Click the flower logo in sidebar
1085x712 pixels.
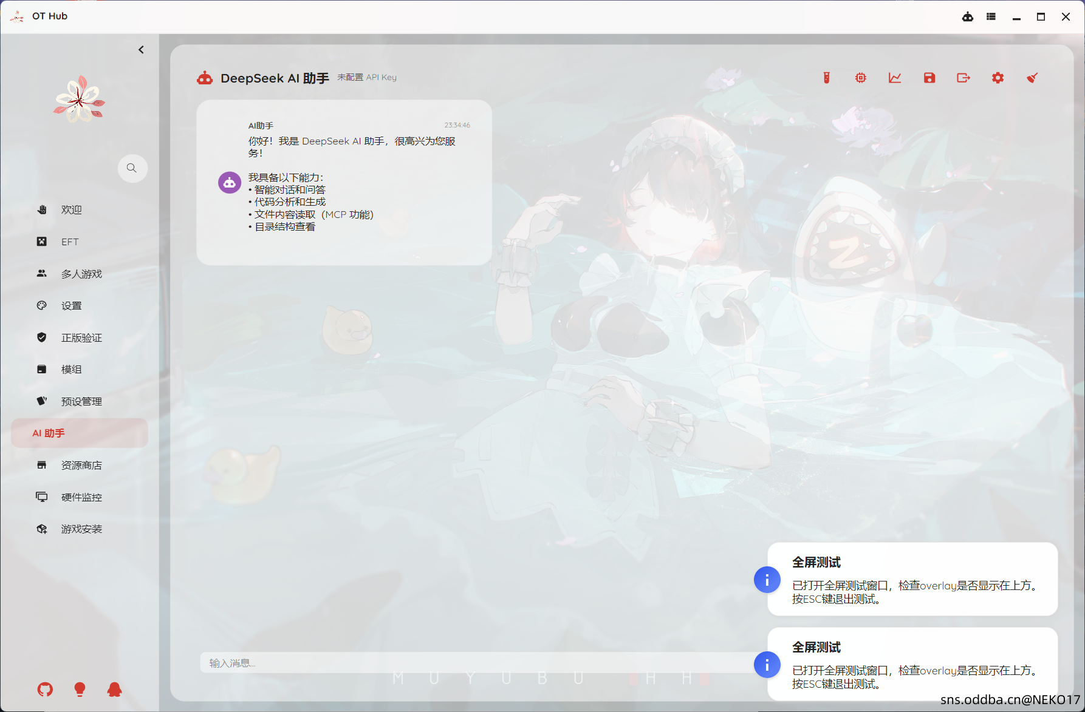(x=80, y=100)
